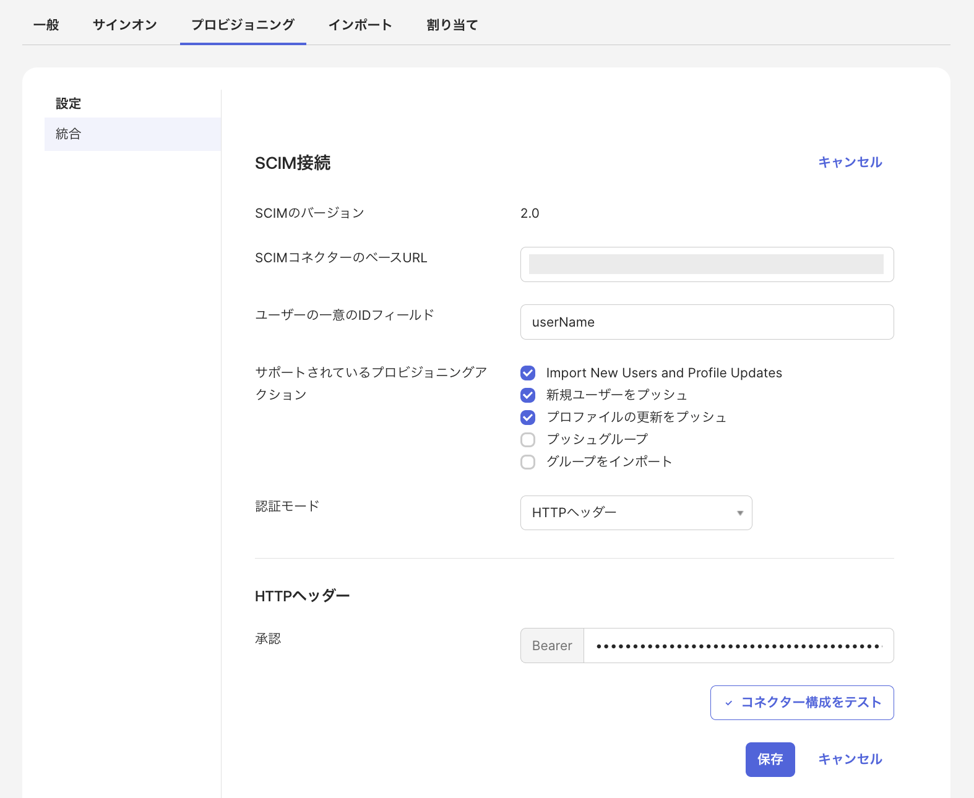Click the ユーザーの一意のIDフィールド label
This screenshot has height=798, width=974.
click(345, 315)
